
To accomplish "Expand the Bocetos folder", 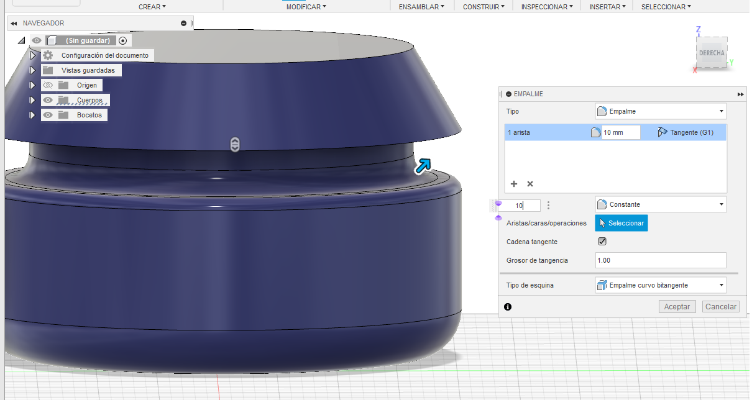I will (34, 115).
